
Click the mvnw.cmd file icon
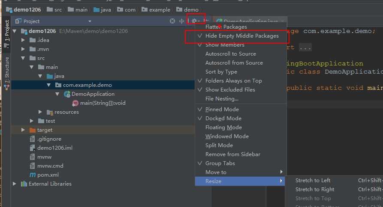pyautogui.click(x=32, y=166)
